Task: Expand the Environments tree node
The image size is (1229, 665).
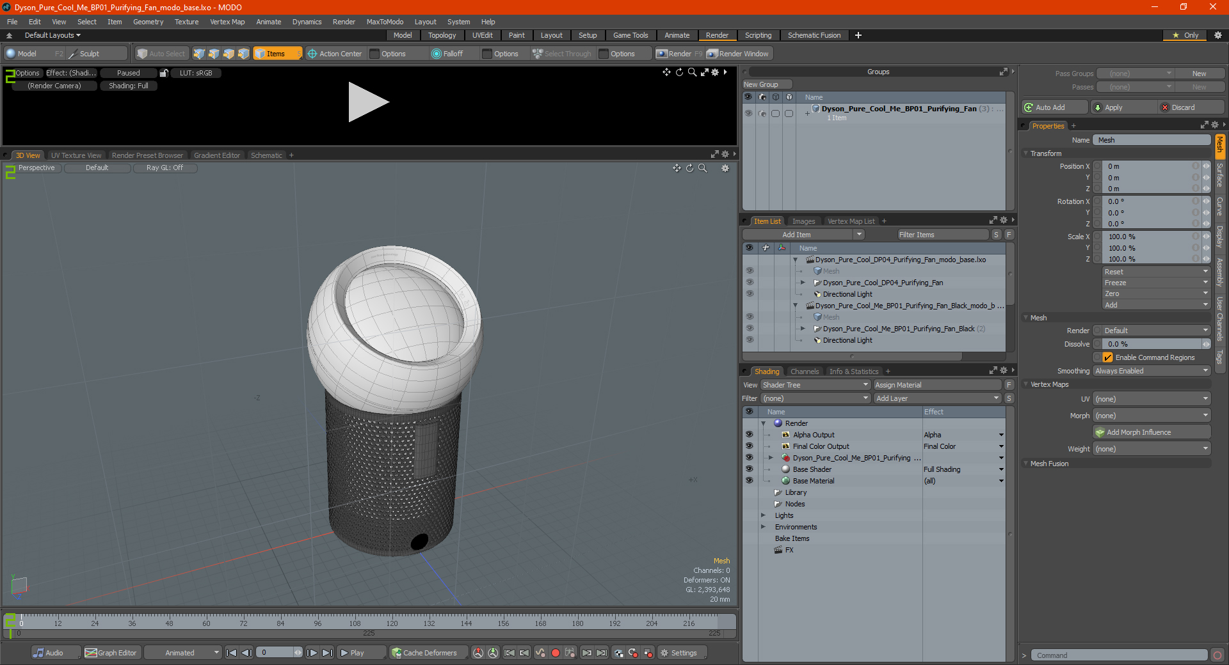Action: pos(763,527)
